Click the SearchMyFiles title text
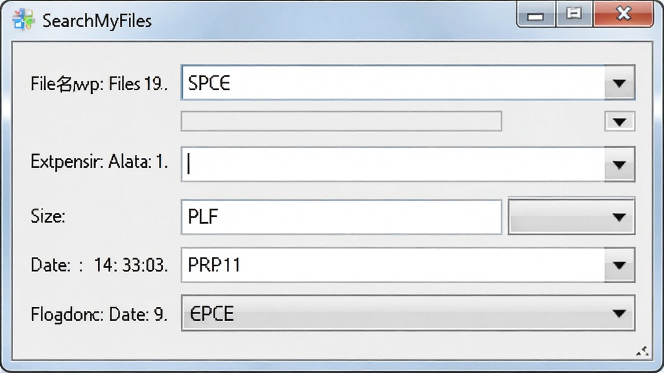 (x=97, y=21)
